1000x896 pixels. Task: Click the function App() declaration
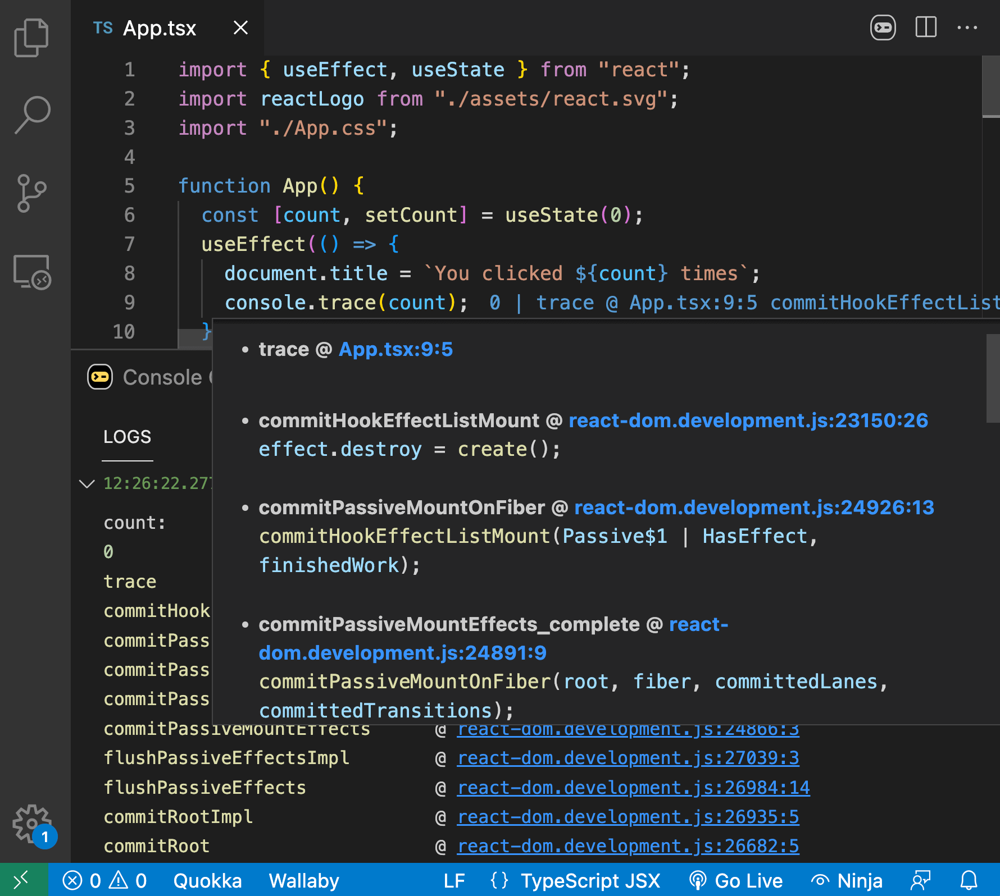271,186
